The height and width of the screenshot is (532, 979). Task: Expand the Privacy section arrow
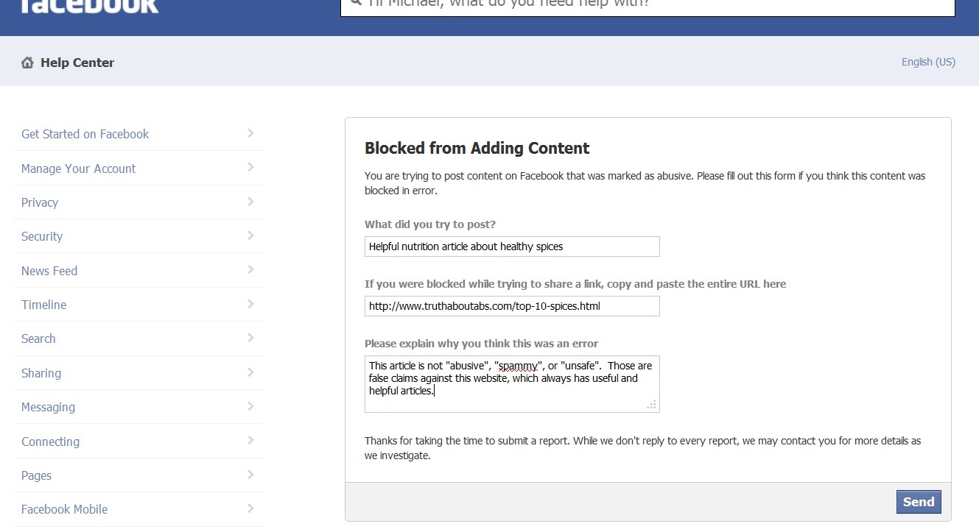click(250, 202)
